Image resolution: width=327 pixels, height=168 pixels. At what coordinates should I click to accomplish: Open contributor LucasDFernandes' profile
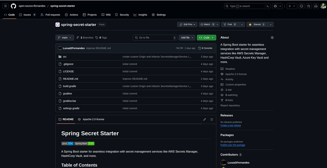click(x=238, y=163)
